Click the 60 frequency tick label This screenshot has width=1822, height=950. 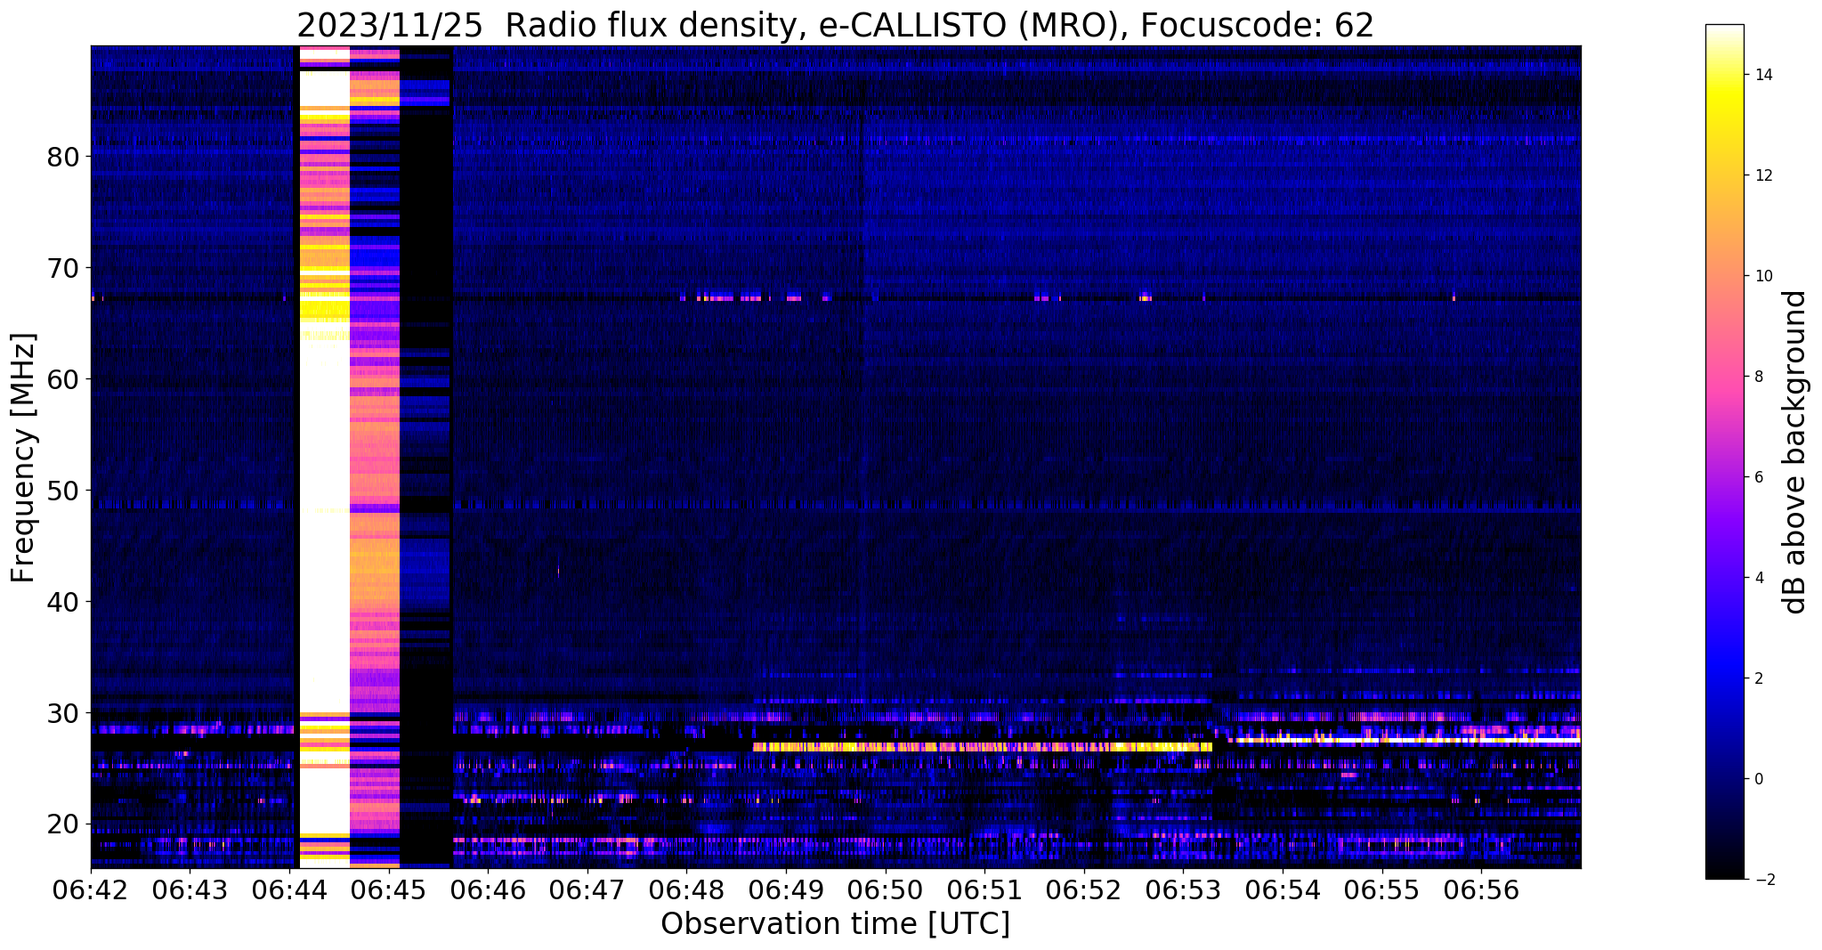pos(63,380)
